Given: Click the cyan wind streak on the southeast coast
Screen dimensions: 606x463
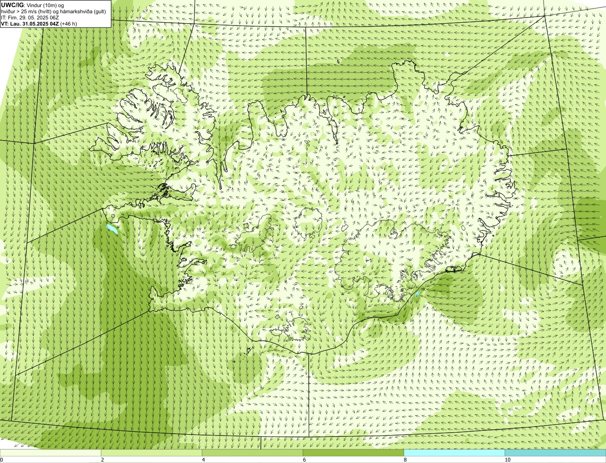Looking at the screenshot, I should [418, 294].
